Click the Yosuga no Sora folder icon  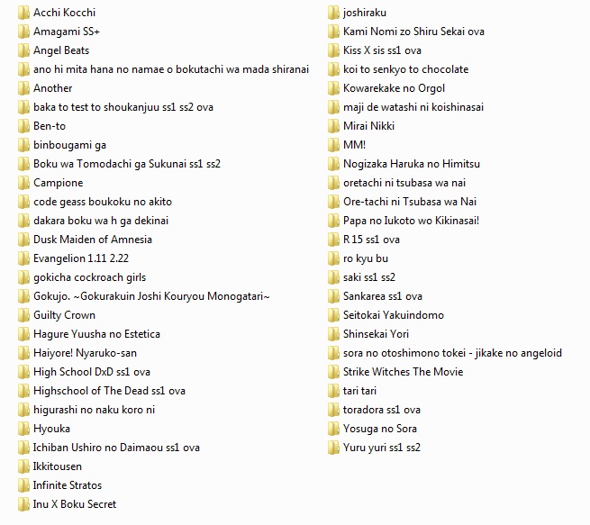point(333,429)
